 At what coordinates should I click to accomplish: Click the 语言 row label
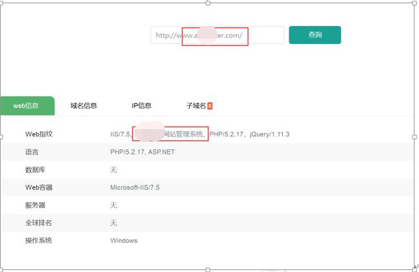(32, 152)
